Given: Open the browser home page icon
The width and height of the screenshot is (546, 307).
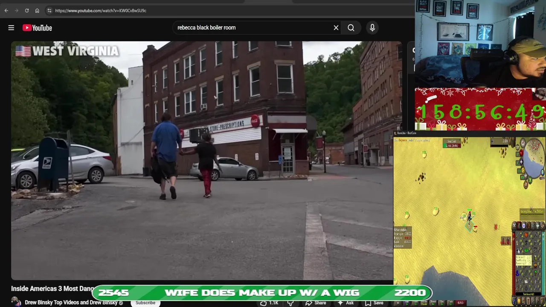Looking at the screenshot, I should (37, 11).
